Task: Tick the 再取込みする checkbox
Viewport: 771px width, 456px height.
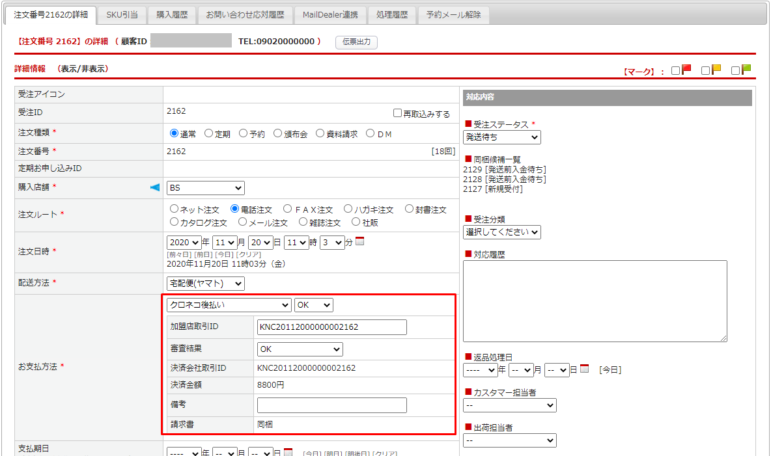Action: 397,113
